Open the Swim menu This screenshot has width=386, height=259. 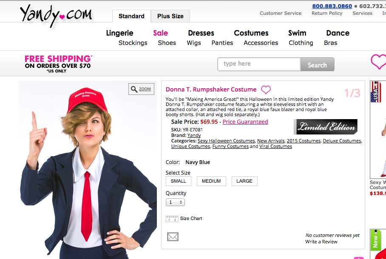[297, 33]
